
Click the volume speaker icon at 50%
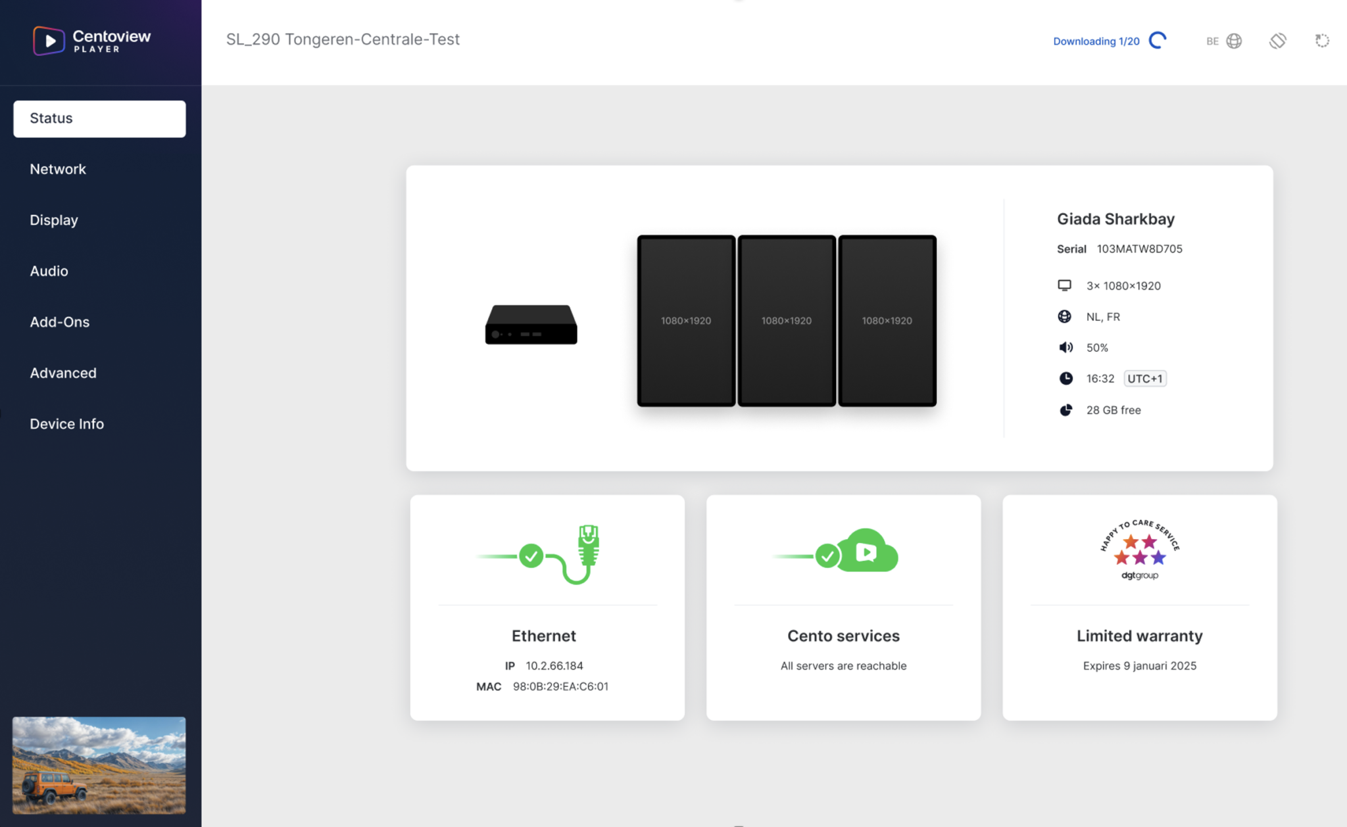[x=1065, y=347]
